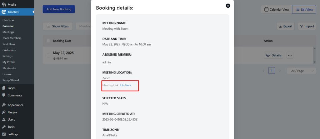This screenshot has height=139, width=320.
Task: Open Team Members in Timetics submenu
Action: (12, 38)
